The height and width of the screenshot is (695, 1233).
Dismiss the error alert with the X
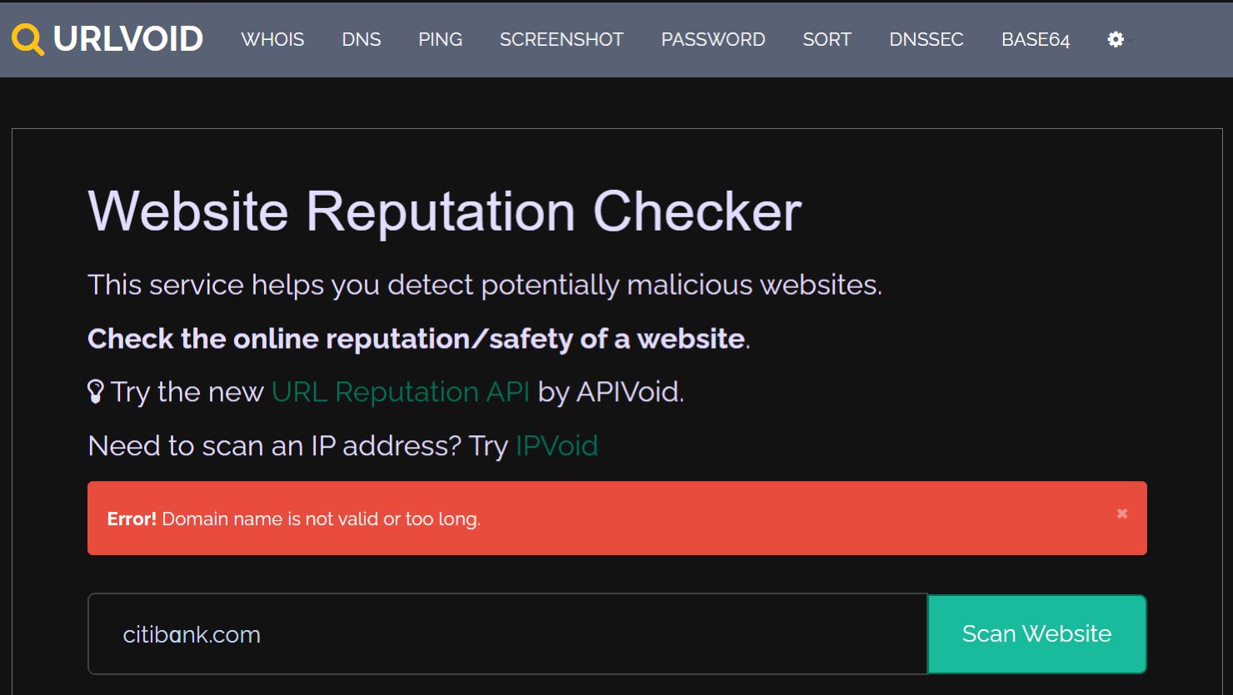tap(1122, 514)
